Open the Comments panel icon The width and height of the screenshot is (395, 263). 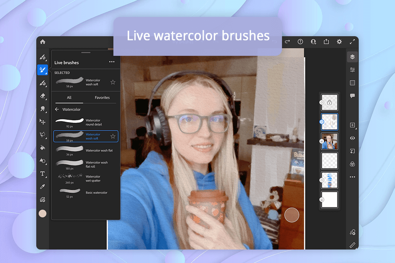[x=353, y=96]
